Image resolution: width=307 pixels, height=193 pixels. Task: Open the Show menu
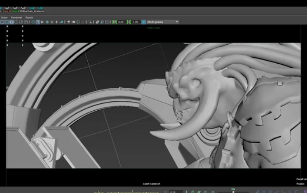[4, 18]
